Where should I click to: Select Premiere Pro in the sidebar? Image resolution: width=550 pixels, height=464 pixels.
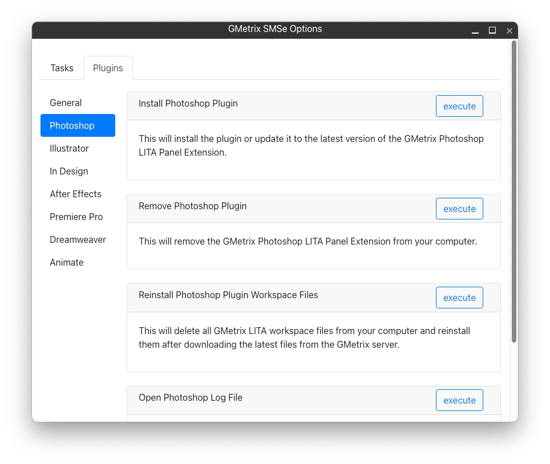(x=78, y=217)
